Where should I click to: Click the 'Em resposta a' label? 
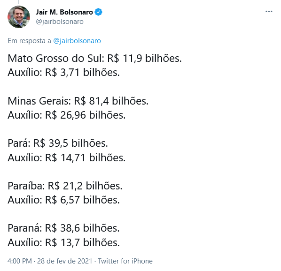tap(30, 41)
